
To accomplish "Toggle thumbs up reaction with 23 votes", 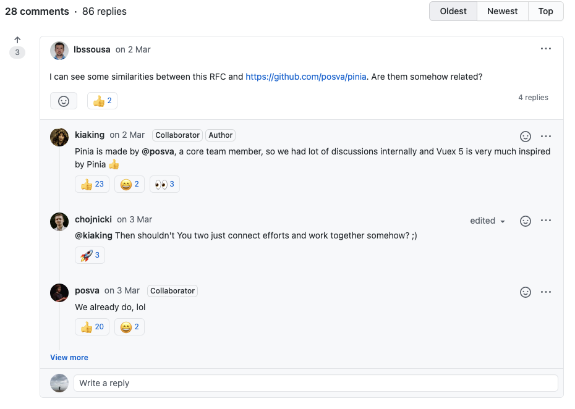I will point(92,184).
